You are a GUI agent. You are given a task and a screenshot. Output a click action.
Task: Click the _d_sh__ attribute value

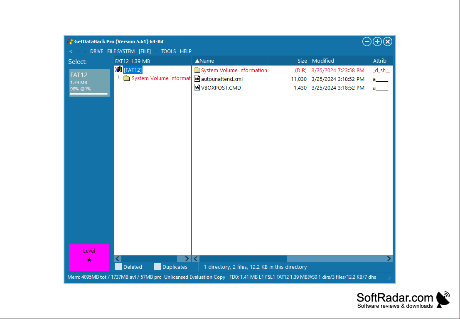tap(381, 70)
